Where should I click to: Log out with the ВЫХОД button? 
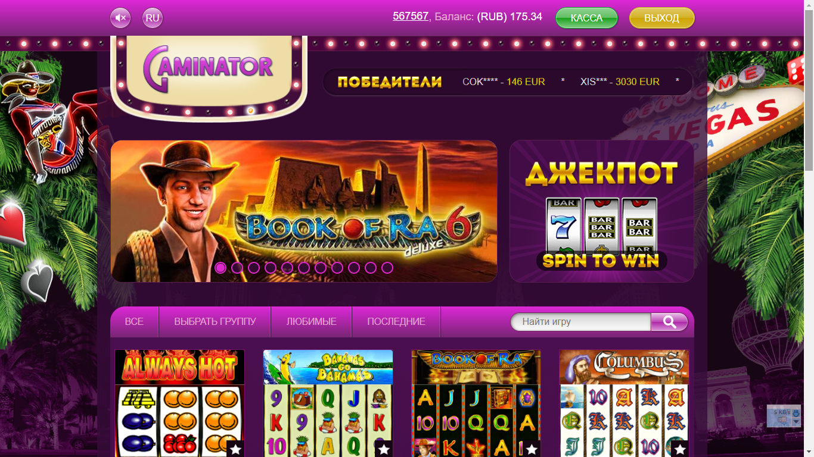coord(662,18)
